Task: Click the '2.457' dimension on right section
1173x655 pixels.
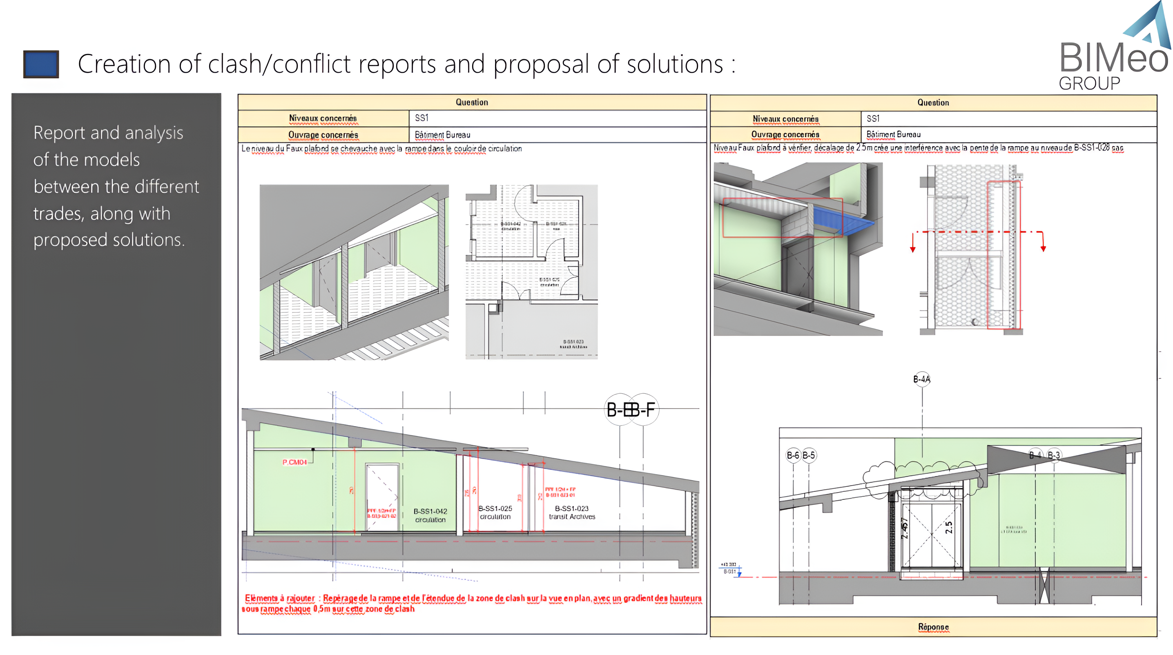Action: 905,528
